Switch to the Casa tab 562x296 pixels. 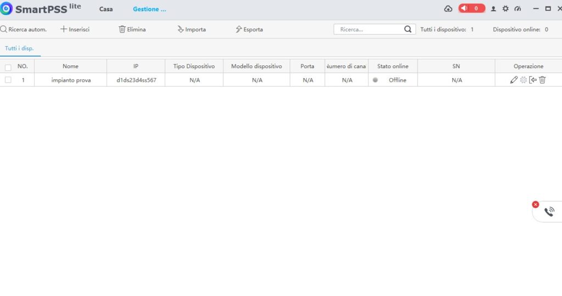coord(106,9)
